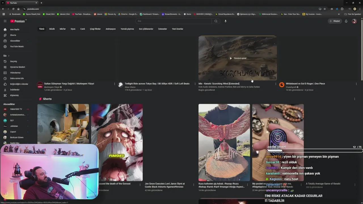Open options for Kuzu kafesten şiş kebab short

pyautogui.click(x=247, y=185)
